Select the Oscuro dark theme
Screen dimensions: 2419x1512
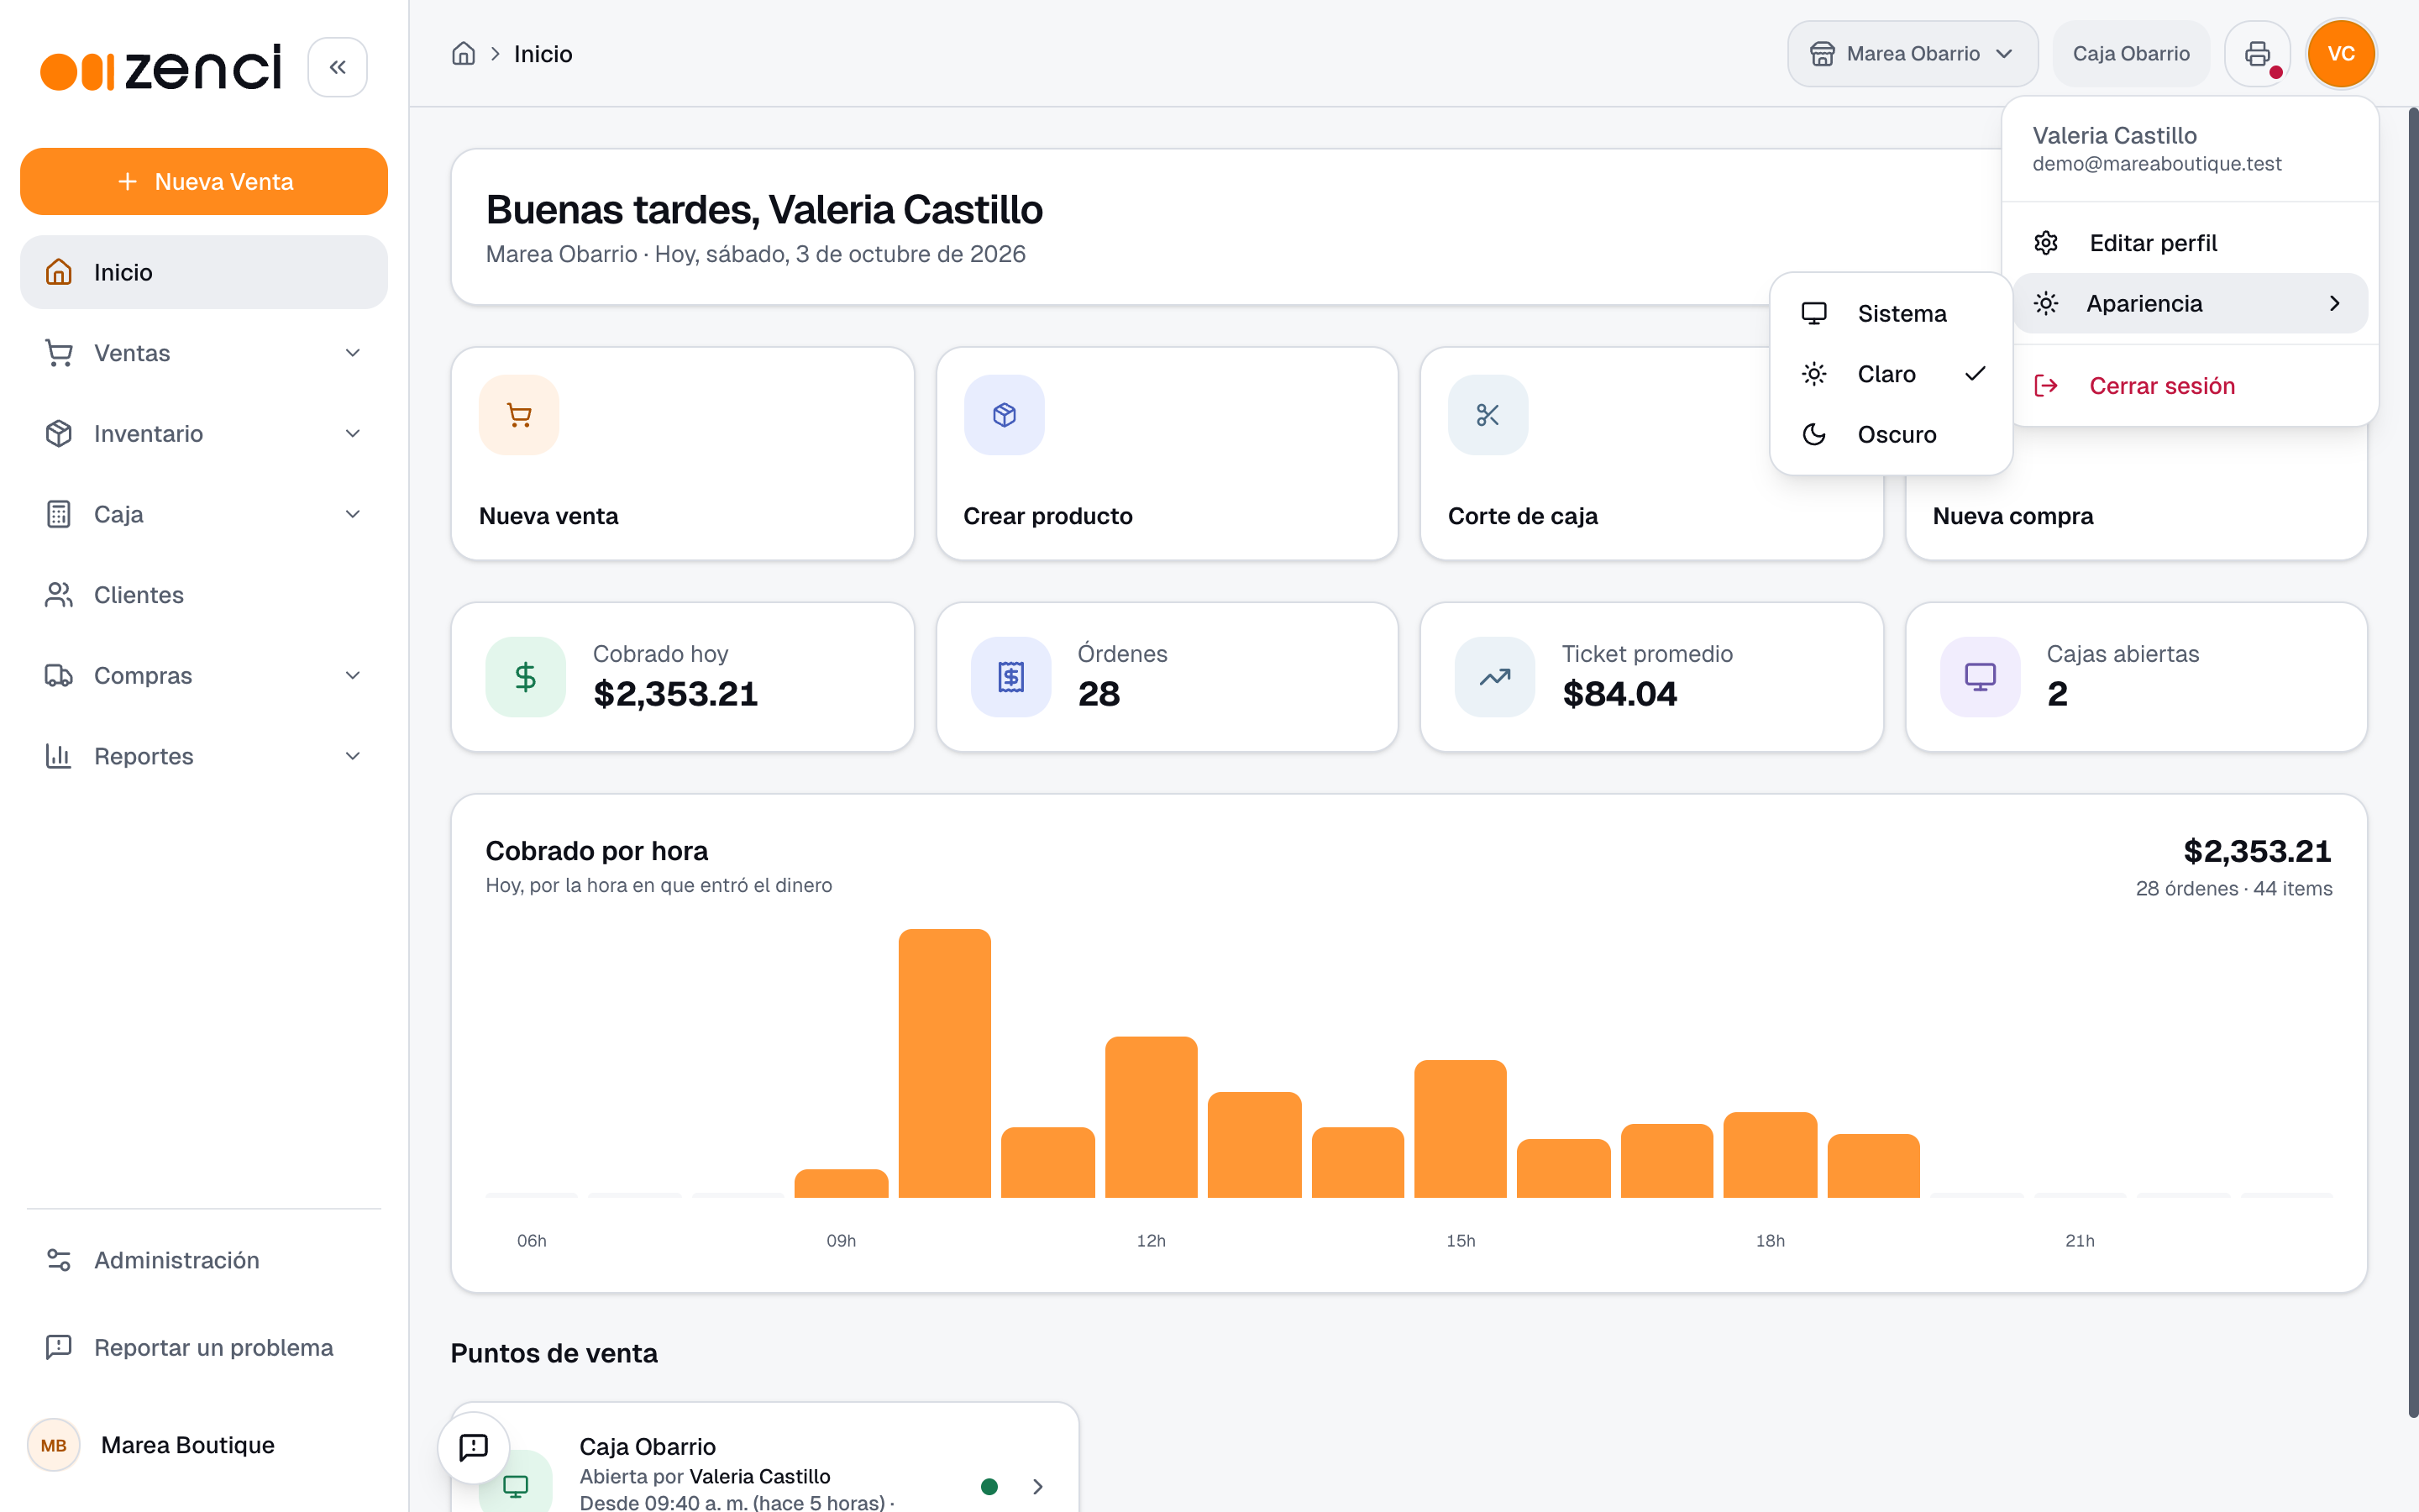(1890, 435)
